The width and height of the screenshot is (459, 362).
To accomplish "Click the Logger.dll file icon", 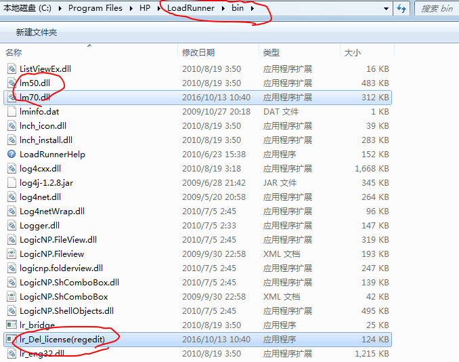I will click(x=12, y=226).
